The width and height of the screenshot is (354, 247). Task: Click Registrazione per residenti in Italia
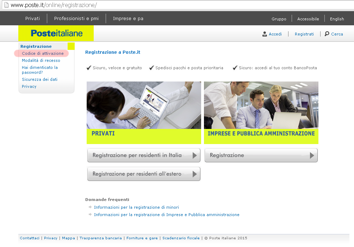pyautogui.click(x=144, y=155)
